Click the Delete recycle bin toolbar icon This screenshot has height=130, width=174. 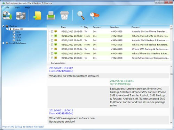tap(64, 16)
